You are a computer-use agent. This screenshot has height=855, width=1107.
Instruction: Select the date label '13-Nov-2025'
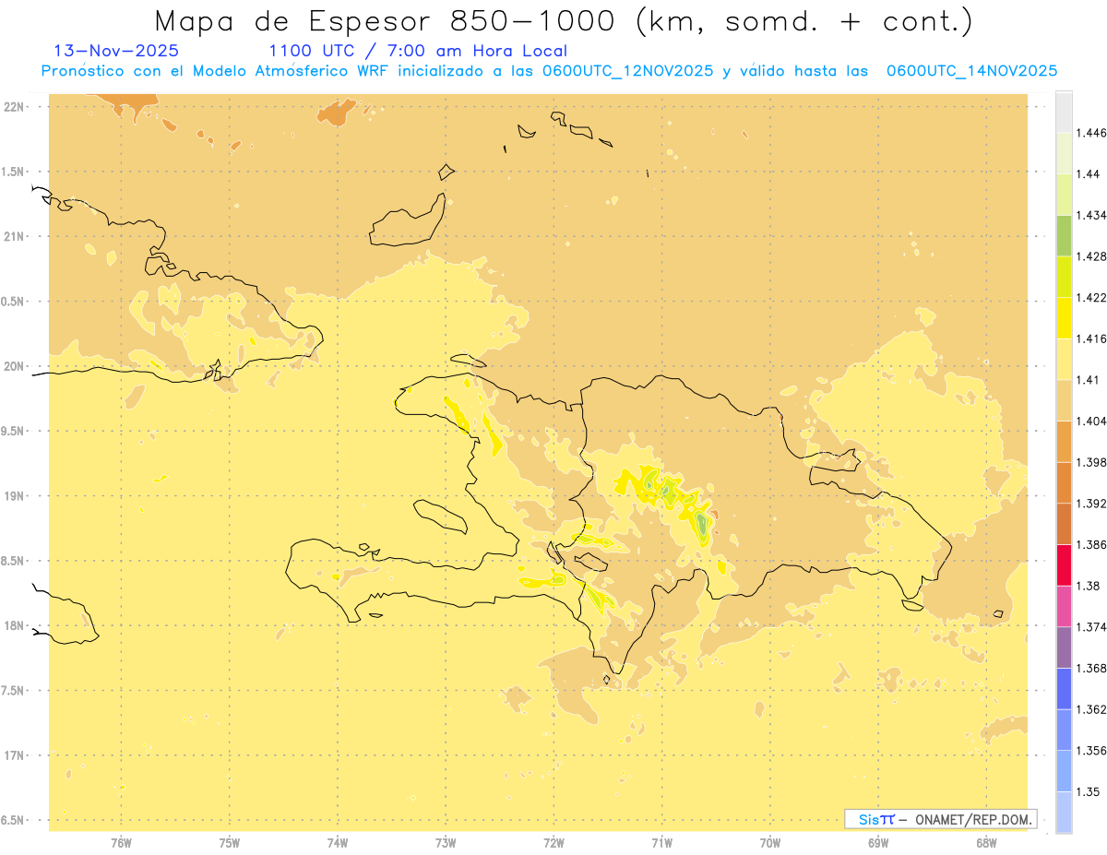116,51
